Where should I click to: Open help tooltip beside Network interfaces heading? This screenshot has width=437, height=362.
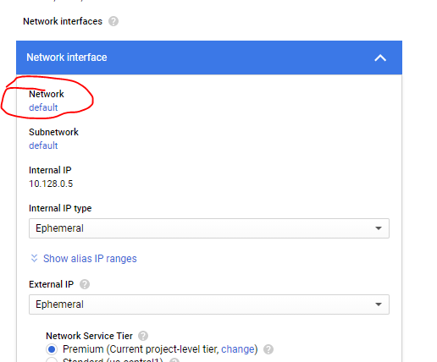click(113, 21)
